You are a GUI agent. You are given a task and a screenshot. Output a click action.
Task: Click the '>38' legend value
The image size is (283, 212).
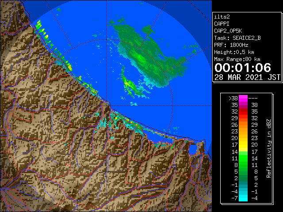(x=233, y=98)
